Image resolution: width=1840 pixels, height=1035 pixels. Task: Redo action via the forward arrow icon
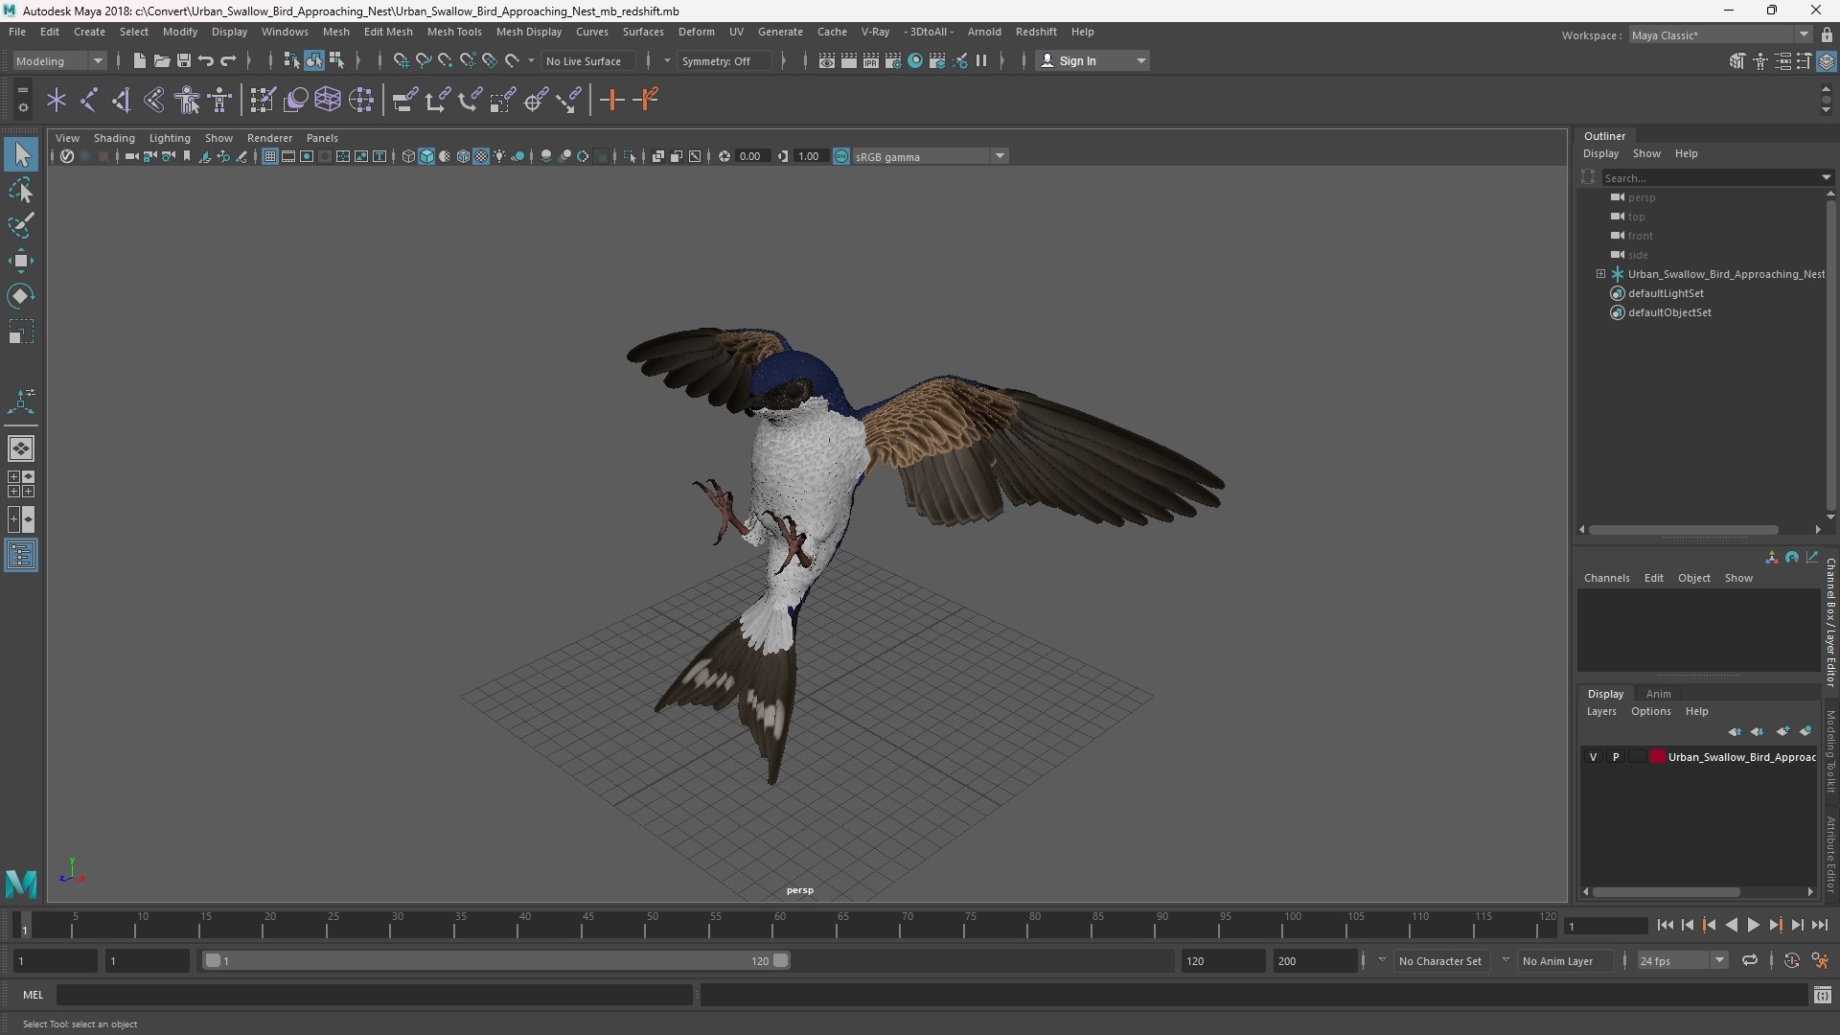(228, 60)
